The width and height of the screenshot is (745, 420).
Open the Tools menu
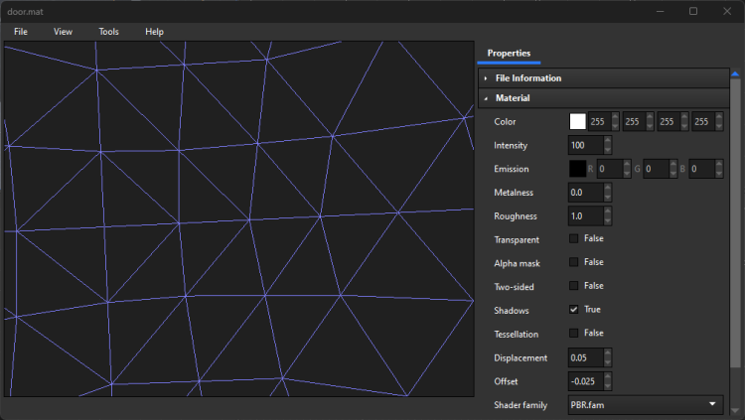click(x=108, y=32)
